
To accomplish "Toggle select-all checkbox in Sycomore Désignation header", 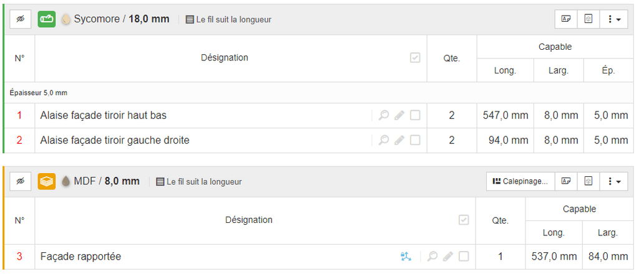I will [415, 58].
